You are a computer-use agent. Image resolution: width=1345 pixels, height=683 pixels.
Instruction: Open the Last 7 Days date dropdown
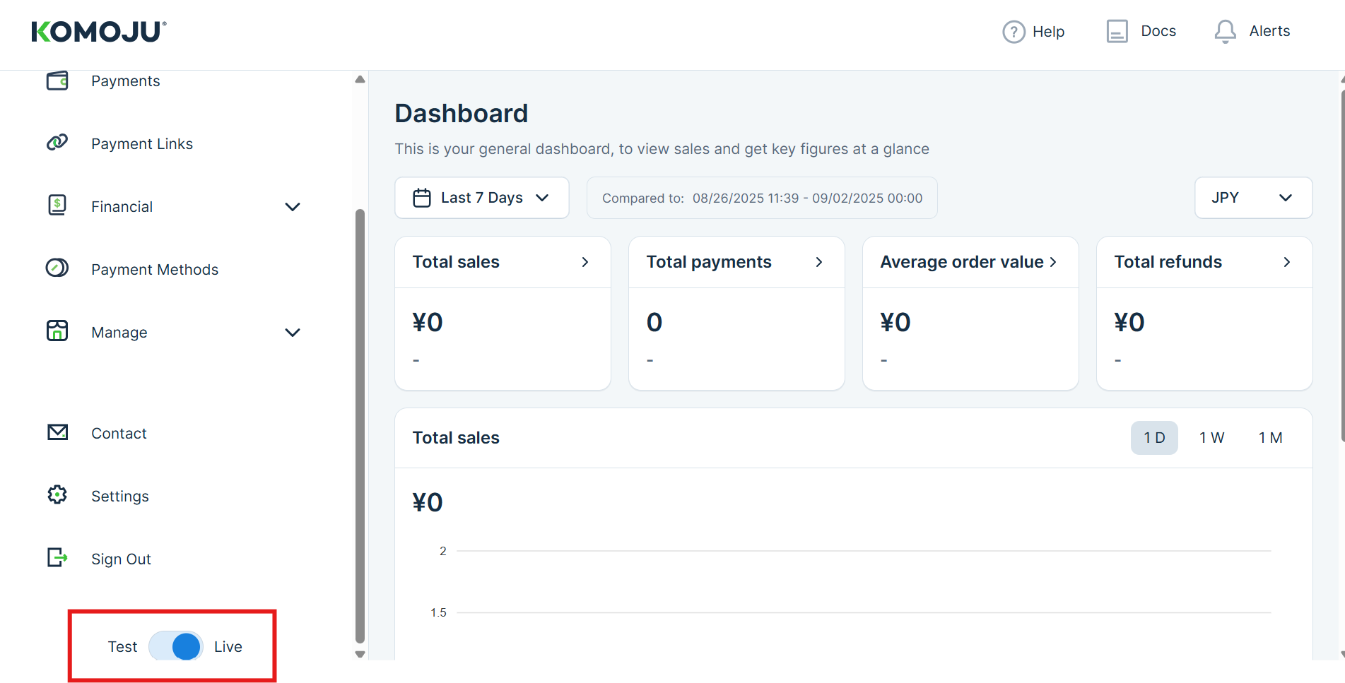[481, 198]
